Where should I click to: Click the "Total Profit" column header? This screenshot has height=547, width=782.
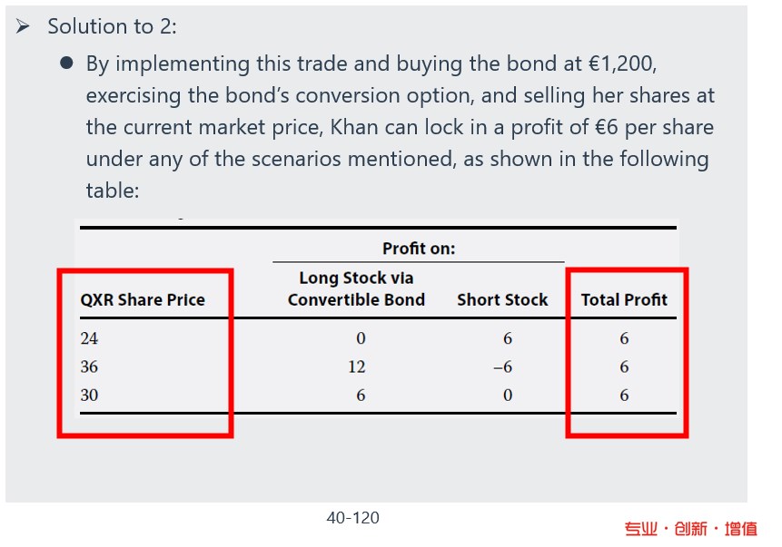(624, 299)
